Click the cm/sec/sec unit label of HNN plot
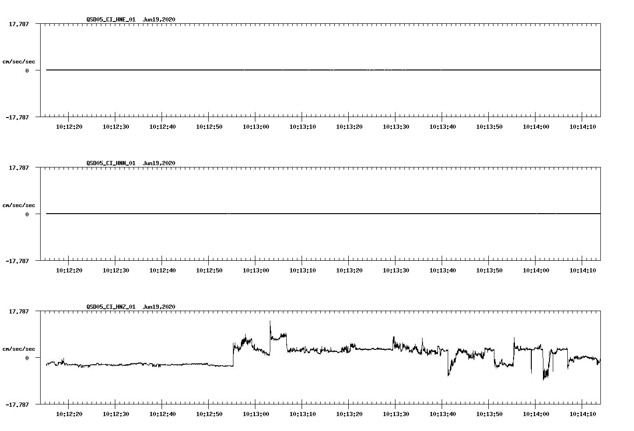 click(19, 205)
